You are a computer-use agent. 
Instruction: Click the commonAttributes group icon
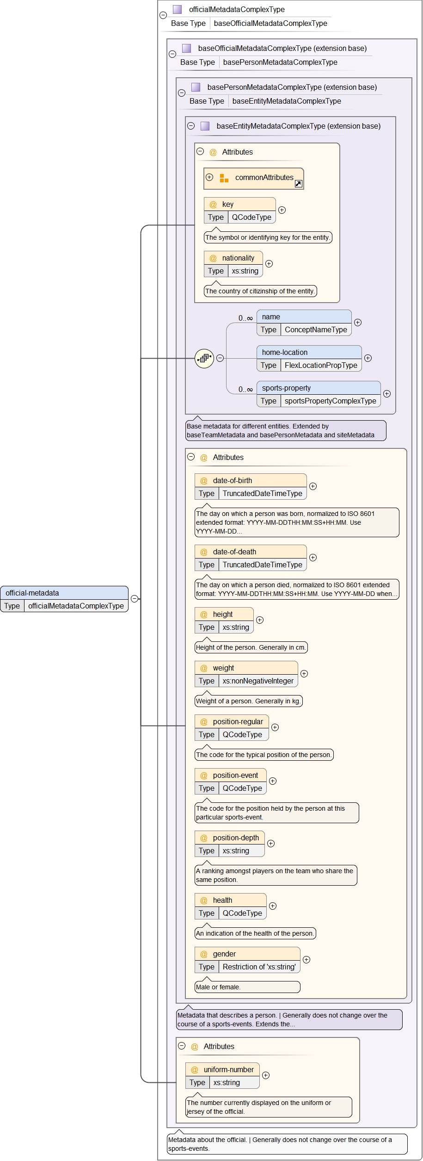tap(224, 178)
